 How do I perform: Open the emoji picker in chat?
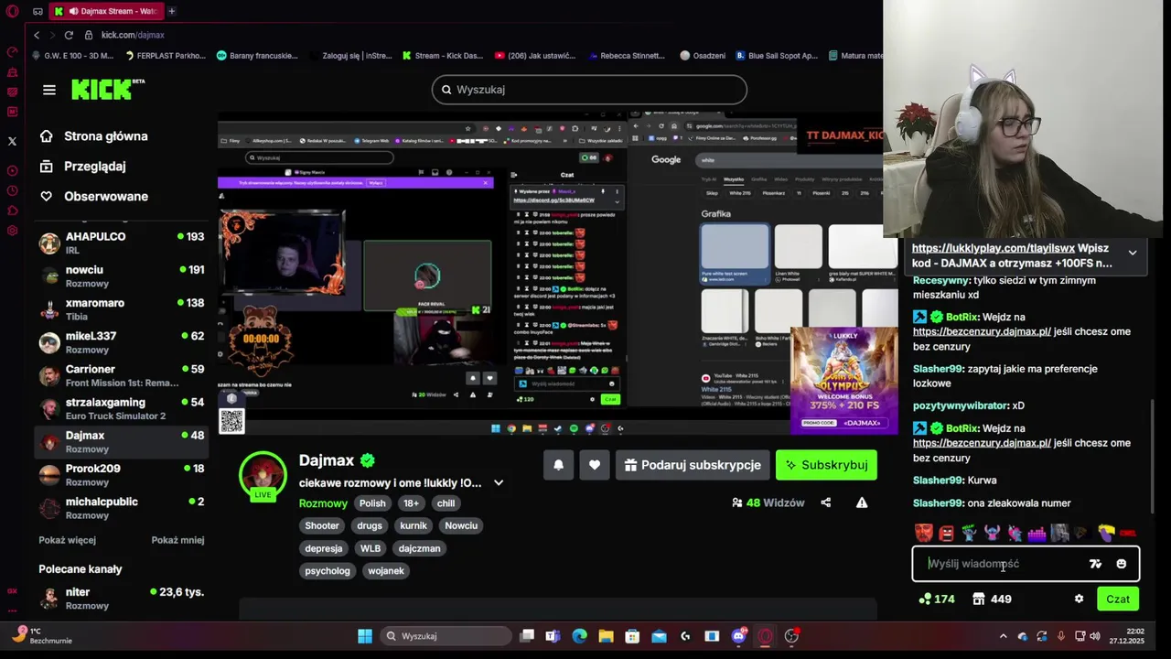[1122, 564]
